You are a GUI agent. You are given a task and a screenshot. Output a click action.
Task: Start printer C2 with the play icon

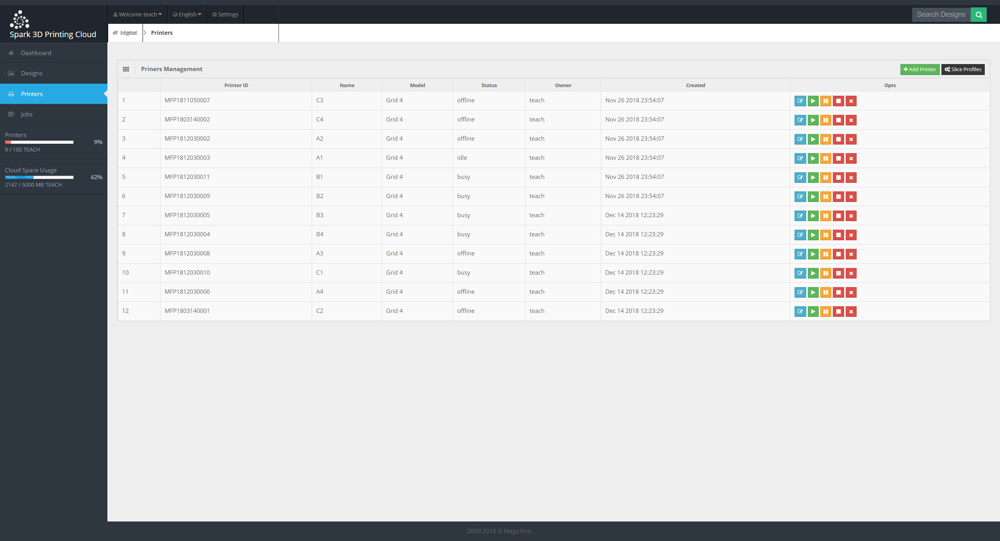point(813,311)
